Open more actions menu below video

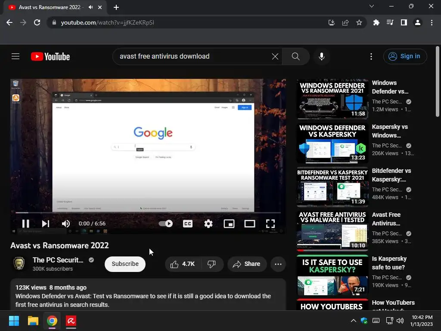click(278, 264)
